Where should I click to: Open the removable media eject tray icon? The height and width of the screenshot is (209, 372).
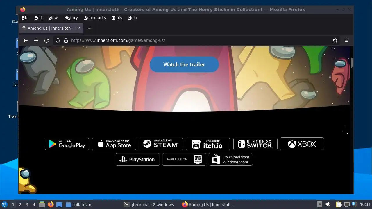pos(319,204)
